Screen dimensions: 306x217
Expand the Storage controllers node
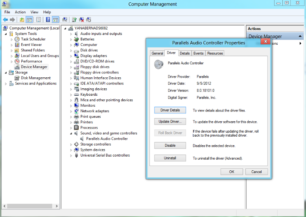pos(71,145)
